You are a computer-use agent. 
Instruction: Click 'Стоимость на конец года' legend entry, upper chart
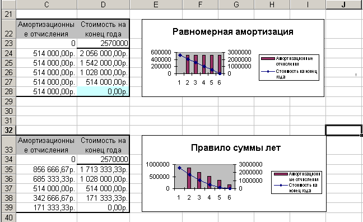[x=290, y=74]
